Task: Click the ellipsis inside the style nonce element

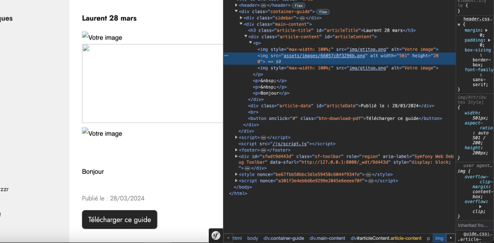Action: pos(368,174)
